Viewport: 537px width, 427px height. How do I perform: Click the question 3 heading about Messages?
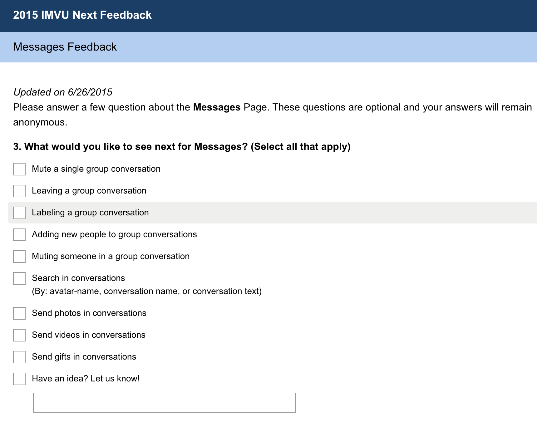[182, 146]
